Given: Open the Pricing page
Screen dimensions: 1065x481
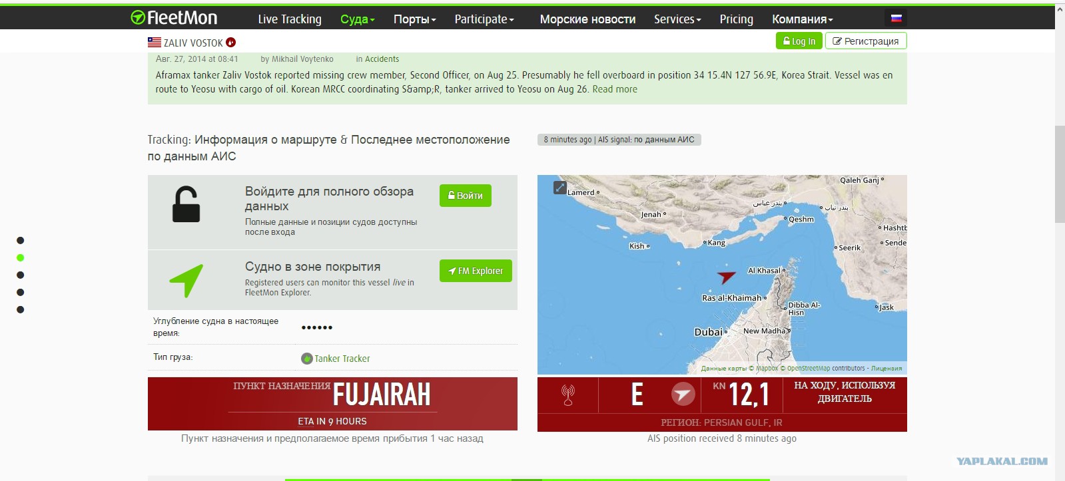Looking at the screenshot, I should (x=737, y=19).
